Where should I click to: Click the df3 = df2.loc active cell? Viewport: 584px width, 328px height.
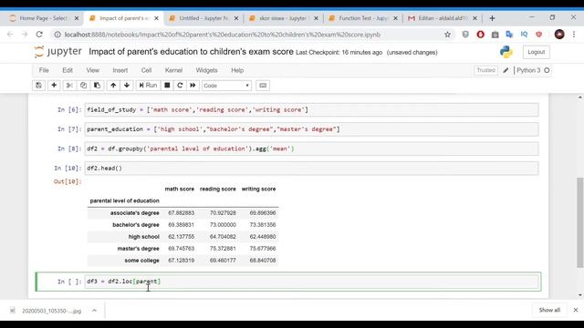[311, 282]
